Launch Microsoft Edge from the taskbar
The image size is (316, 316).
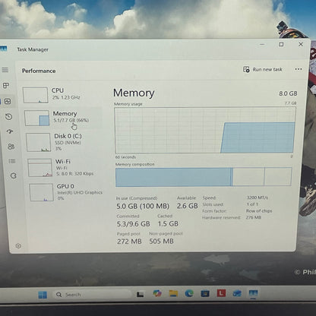(189, 293)
